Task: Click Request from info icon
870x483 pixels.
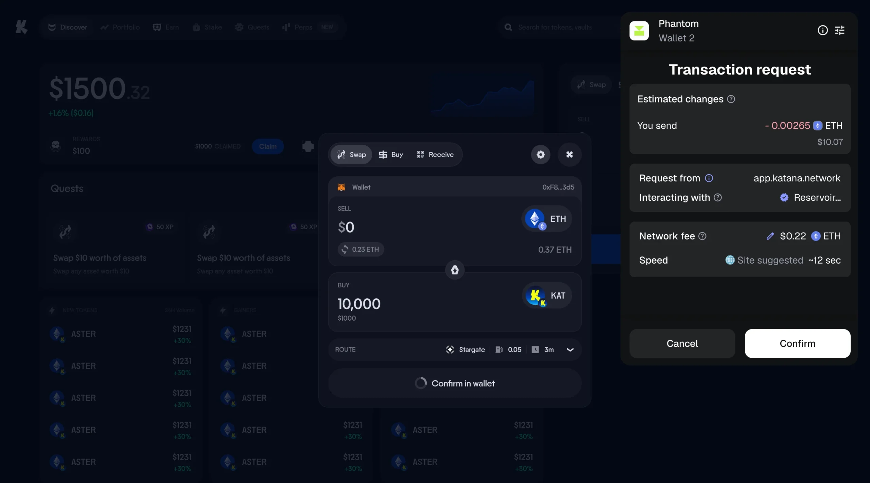Action: (709, 178)
